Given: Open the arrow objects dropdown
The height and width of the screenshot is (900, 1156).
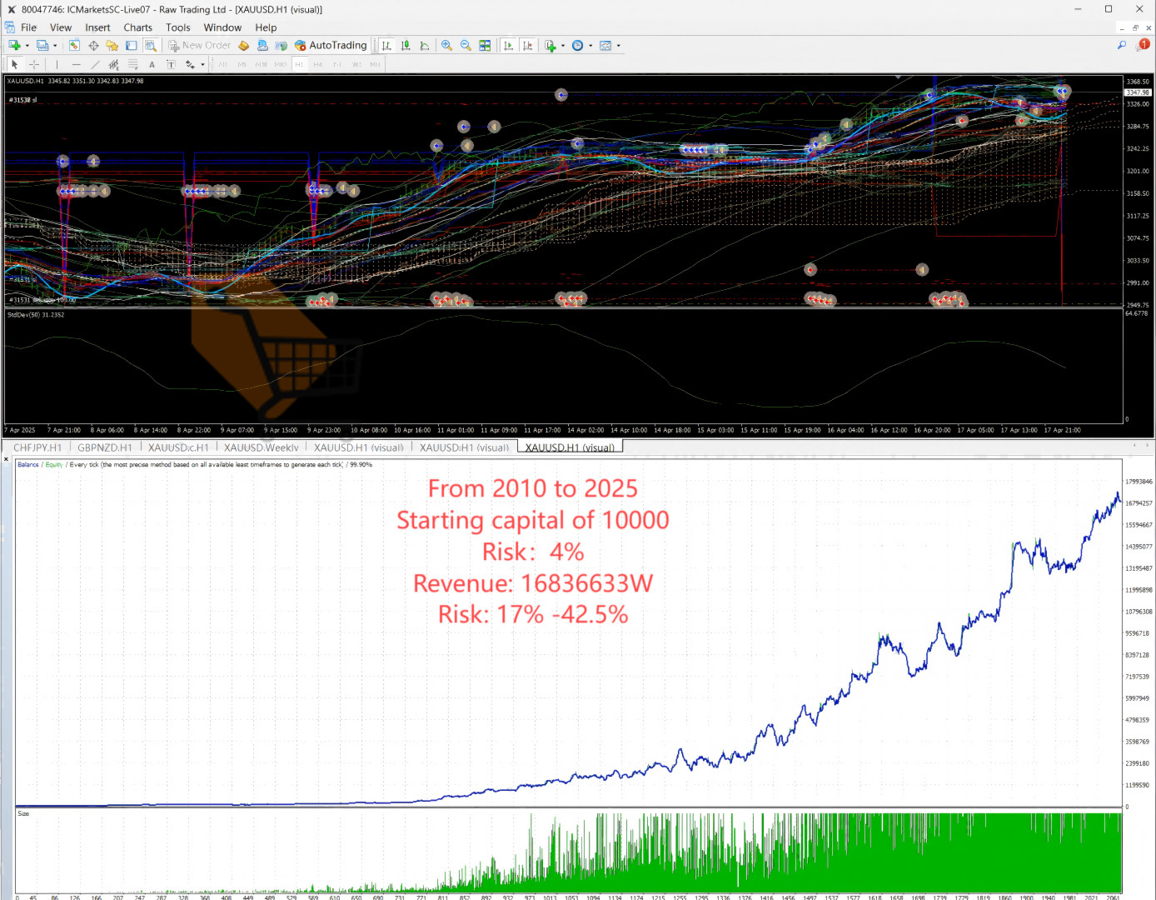Looking at the screenshot, I should (202, 64).
